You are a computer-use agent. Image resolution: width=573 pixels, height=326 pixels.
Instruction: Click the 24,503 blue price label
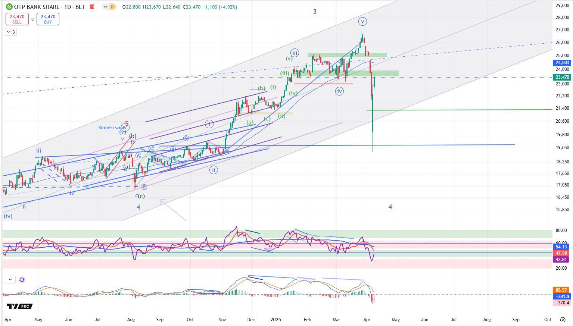(x=562, y=63)
